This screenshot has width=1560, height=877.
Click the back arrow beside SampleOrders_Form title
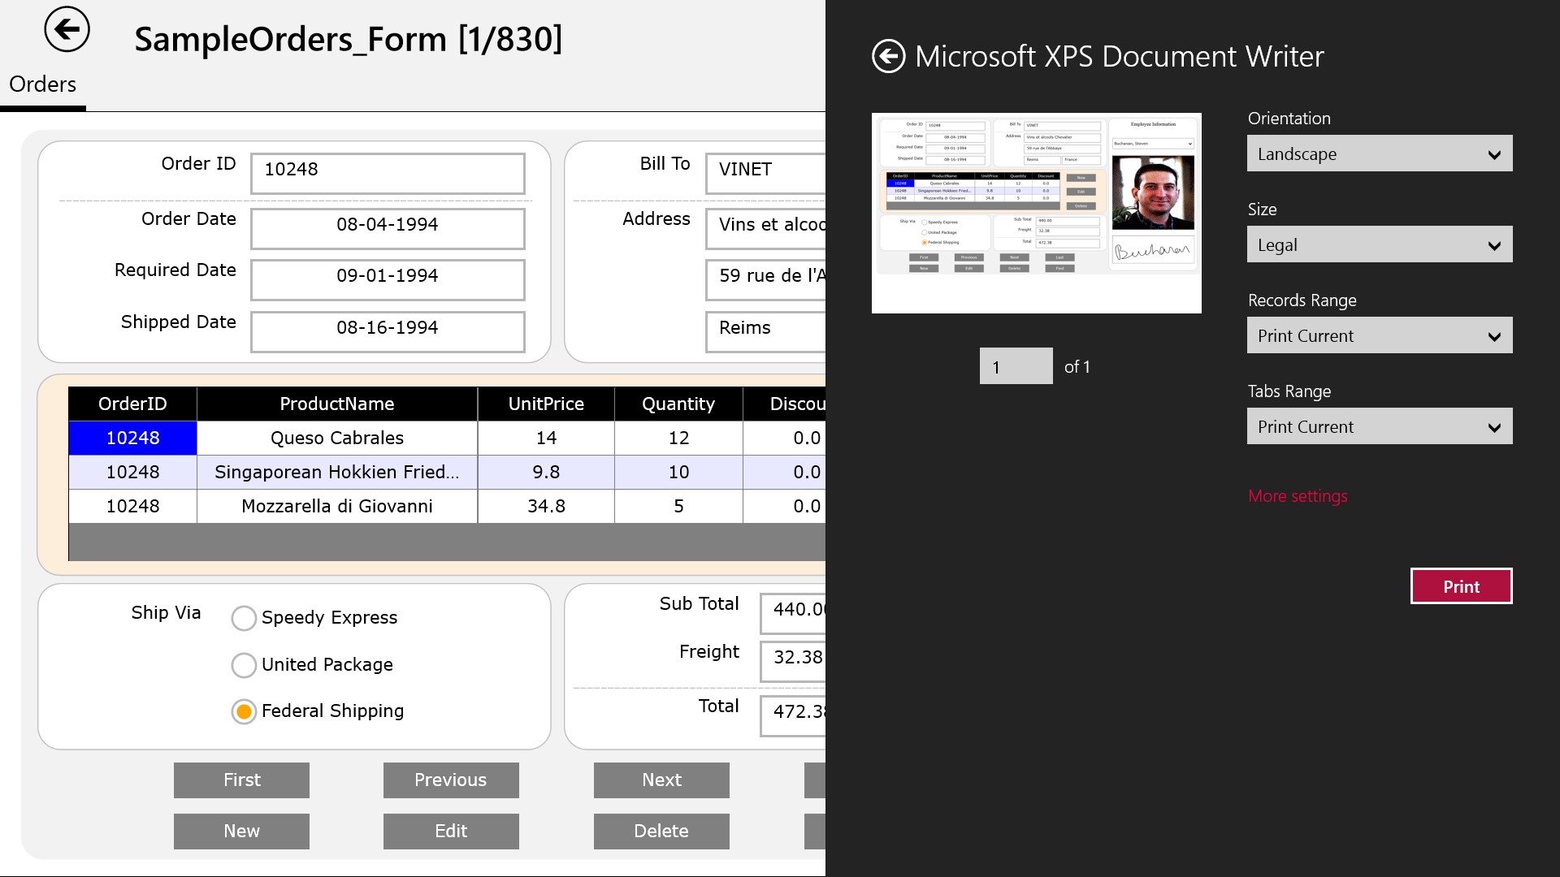67,30
